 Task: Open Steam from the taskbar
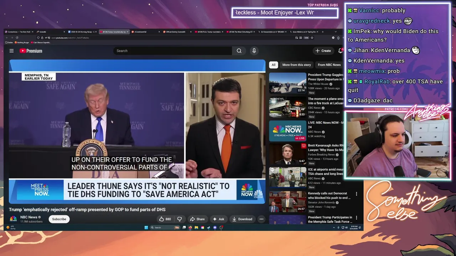point(208,228)
